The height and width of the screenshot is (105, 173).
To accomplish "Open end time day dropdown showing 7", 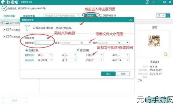I will tap(97, 60).
